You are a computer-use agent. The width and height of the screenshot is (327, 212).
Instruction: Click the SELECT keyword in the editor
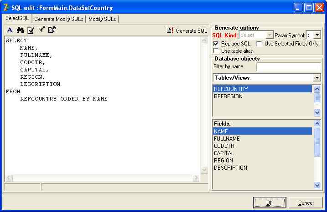[x=16, y=40]
